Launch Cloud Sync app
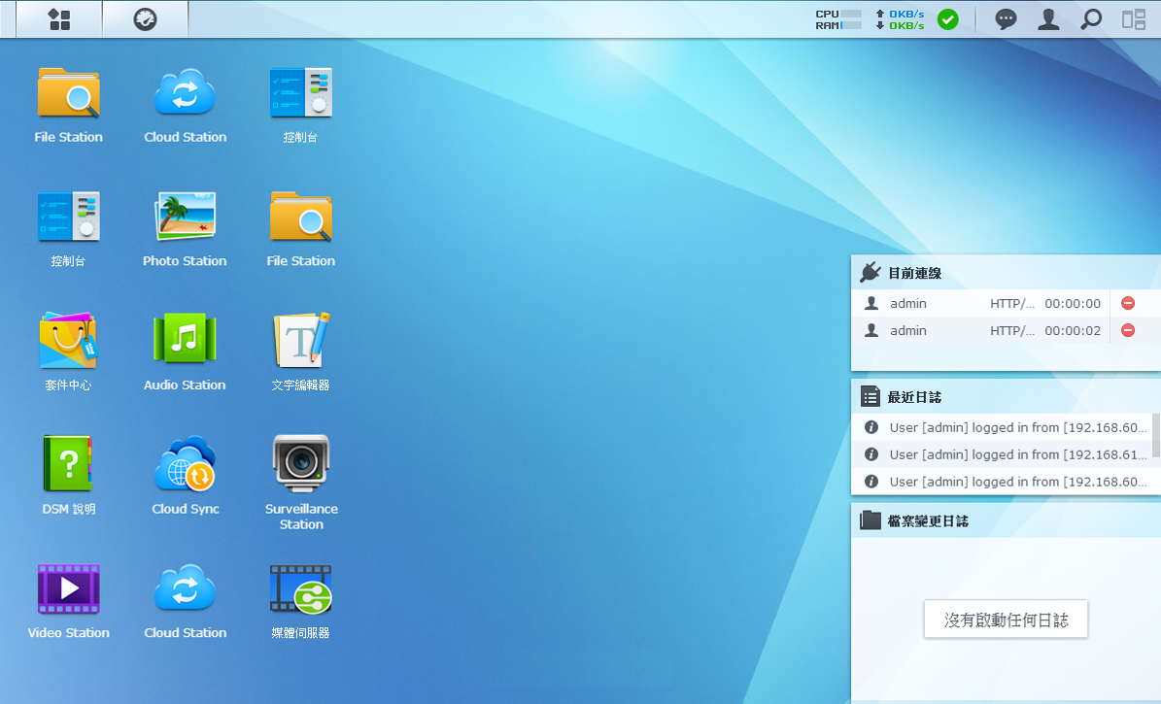The width and height of the screenshot is (1161, 704). (x=185, y=464)
